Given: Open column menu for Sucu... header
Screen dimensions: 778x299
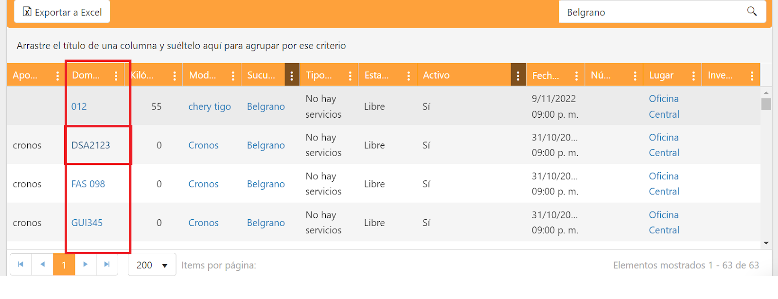Looking at the screenshot, I should coord(292,76).
